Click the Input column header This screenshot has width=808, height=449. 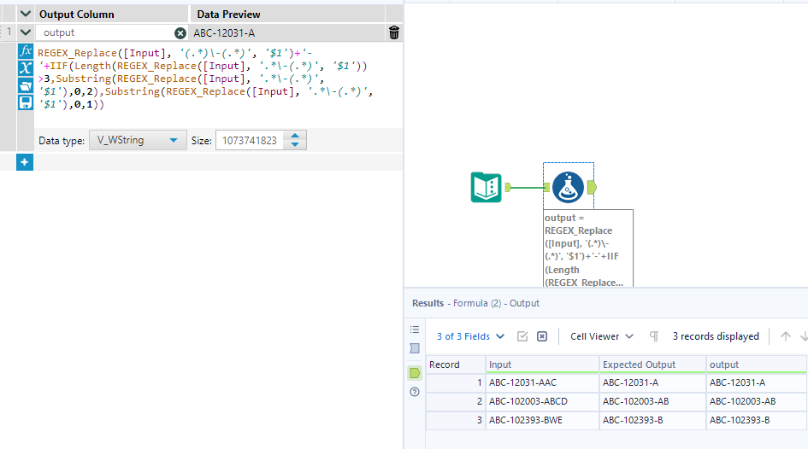coord(542,364)
